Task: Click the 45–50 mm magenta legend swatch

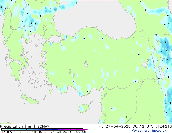Action: click(x=80, y=129)
